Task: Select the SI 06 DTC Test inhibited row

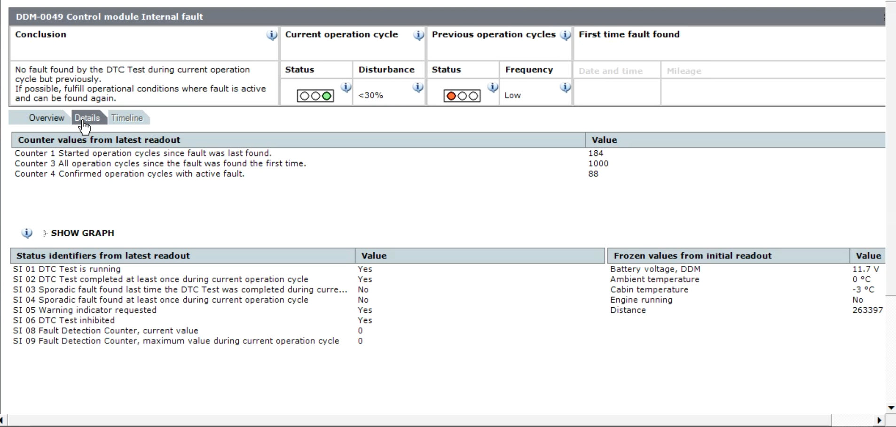Action: (x=64, y=320)
